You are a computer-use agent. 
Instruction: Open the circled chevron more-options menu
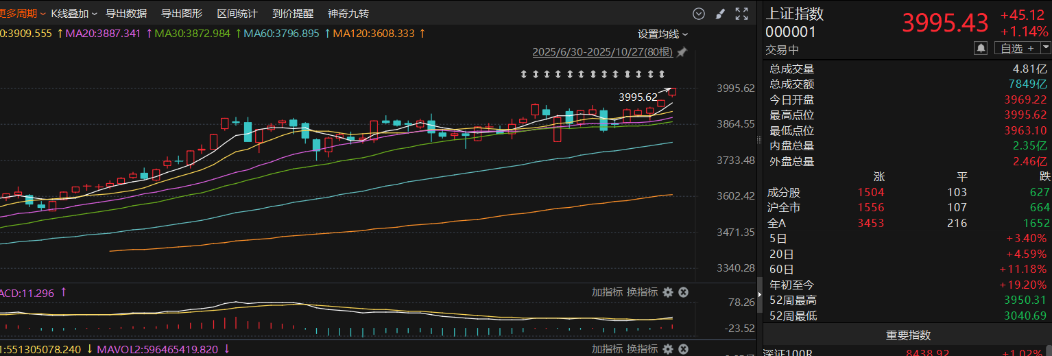pos(699,14)
